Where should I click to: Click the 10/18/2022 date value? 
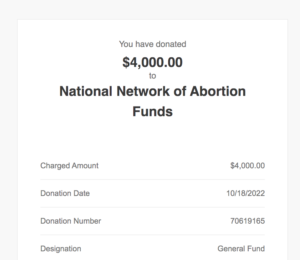245,193
